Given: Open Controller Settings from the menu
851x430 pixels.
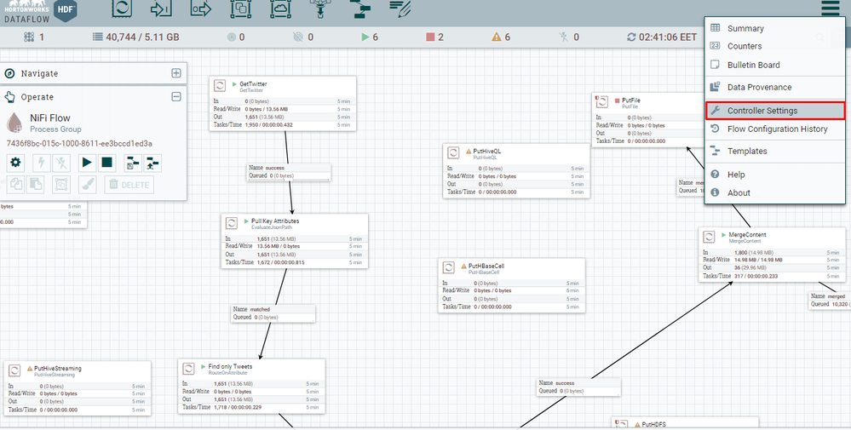Looking at the screenshot, I should coord(774,111).
